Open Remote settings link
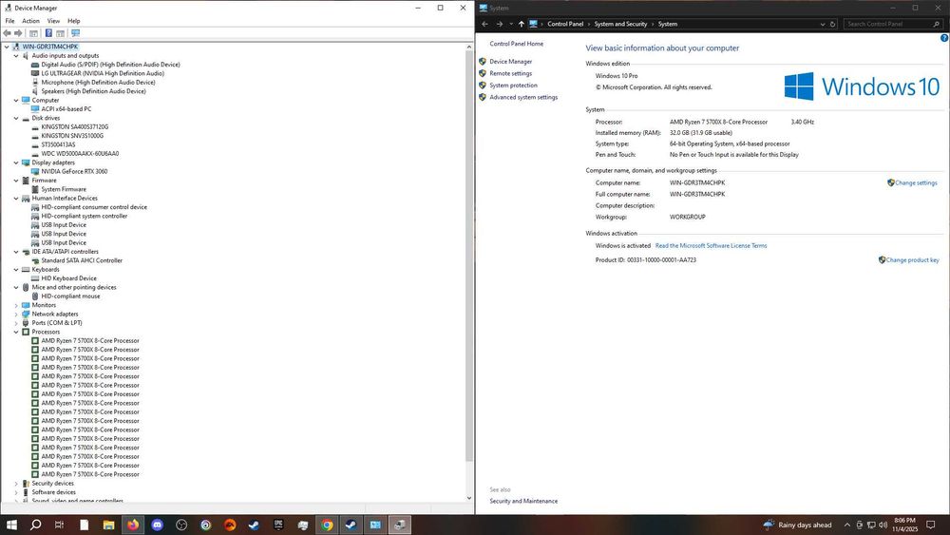 coord(511,73)
